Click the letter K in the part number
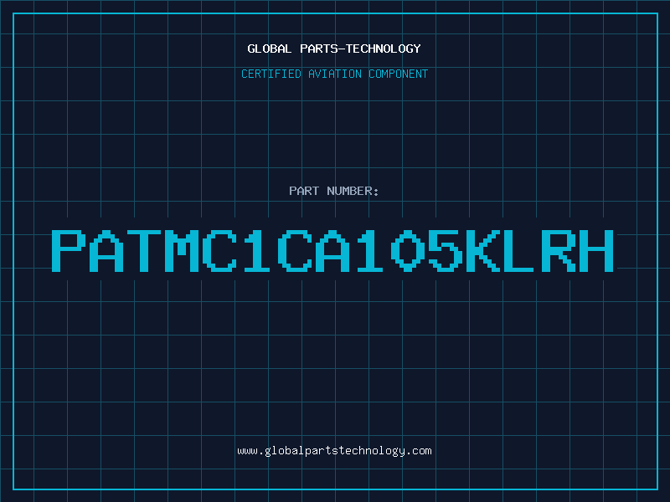 pyautogui.click(x=483, y=251)
